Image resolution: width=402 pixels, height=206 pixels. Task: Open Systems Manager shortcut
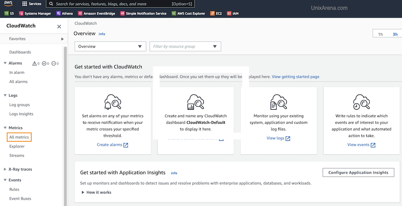coord(35,13)
